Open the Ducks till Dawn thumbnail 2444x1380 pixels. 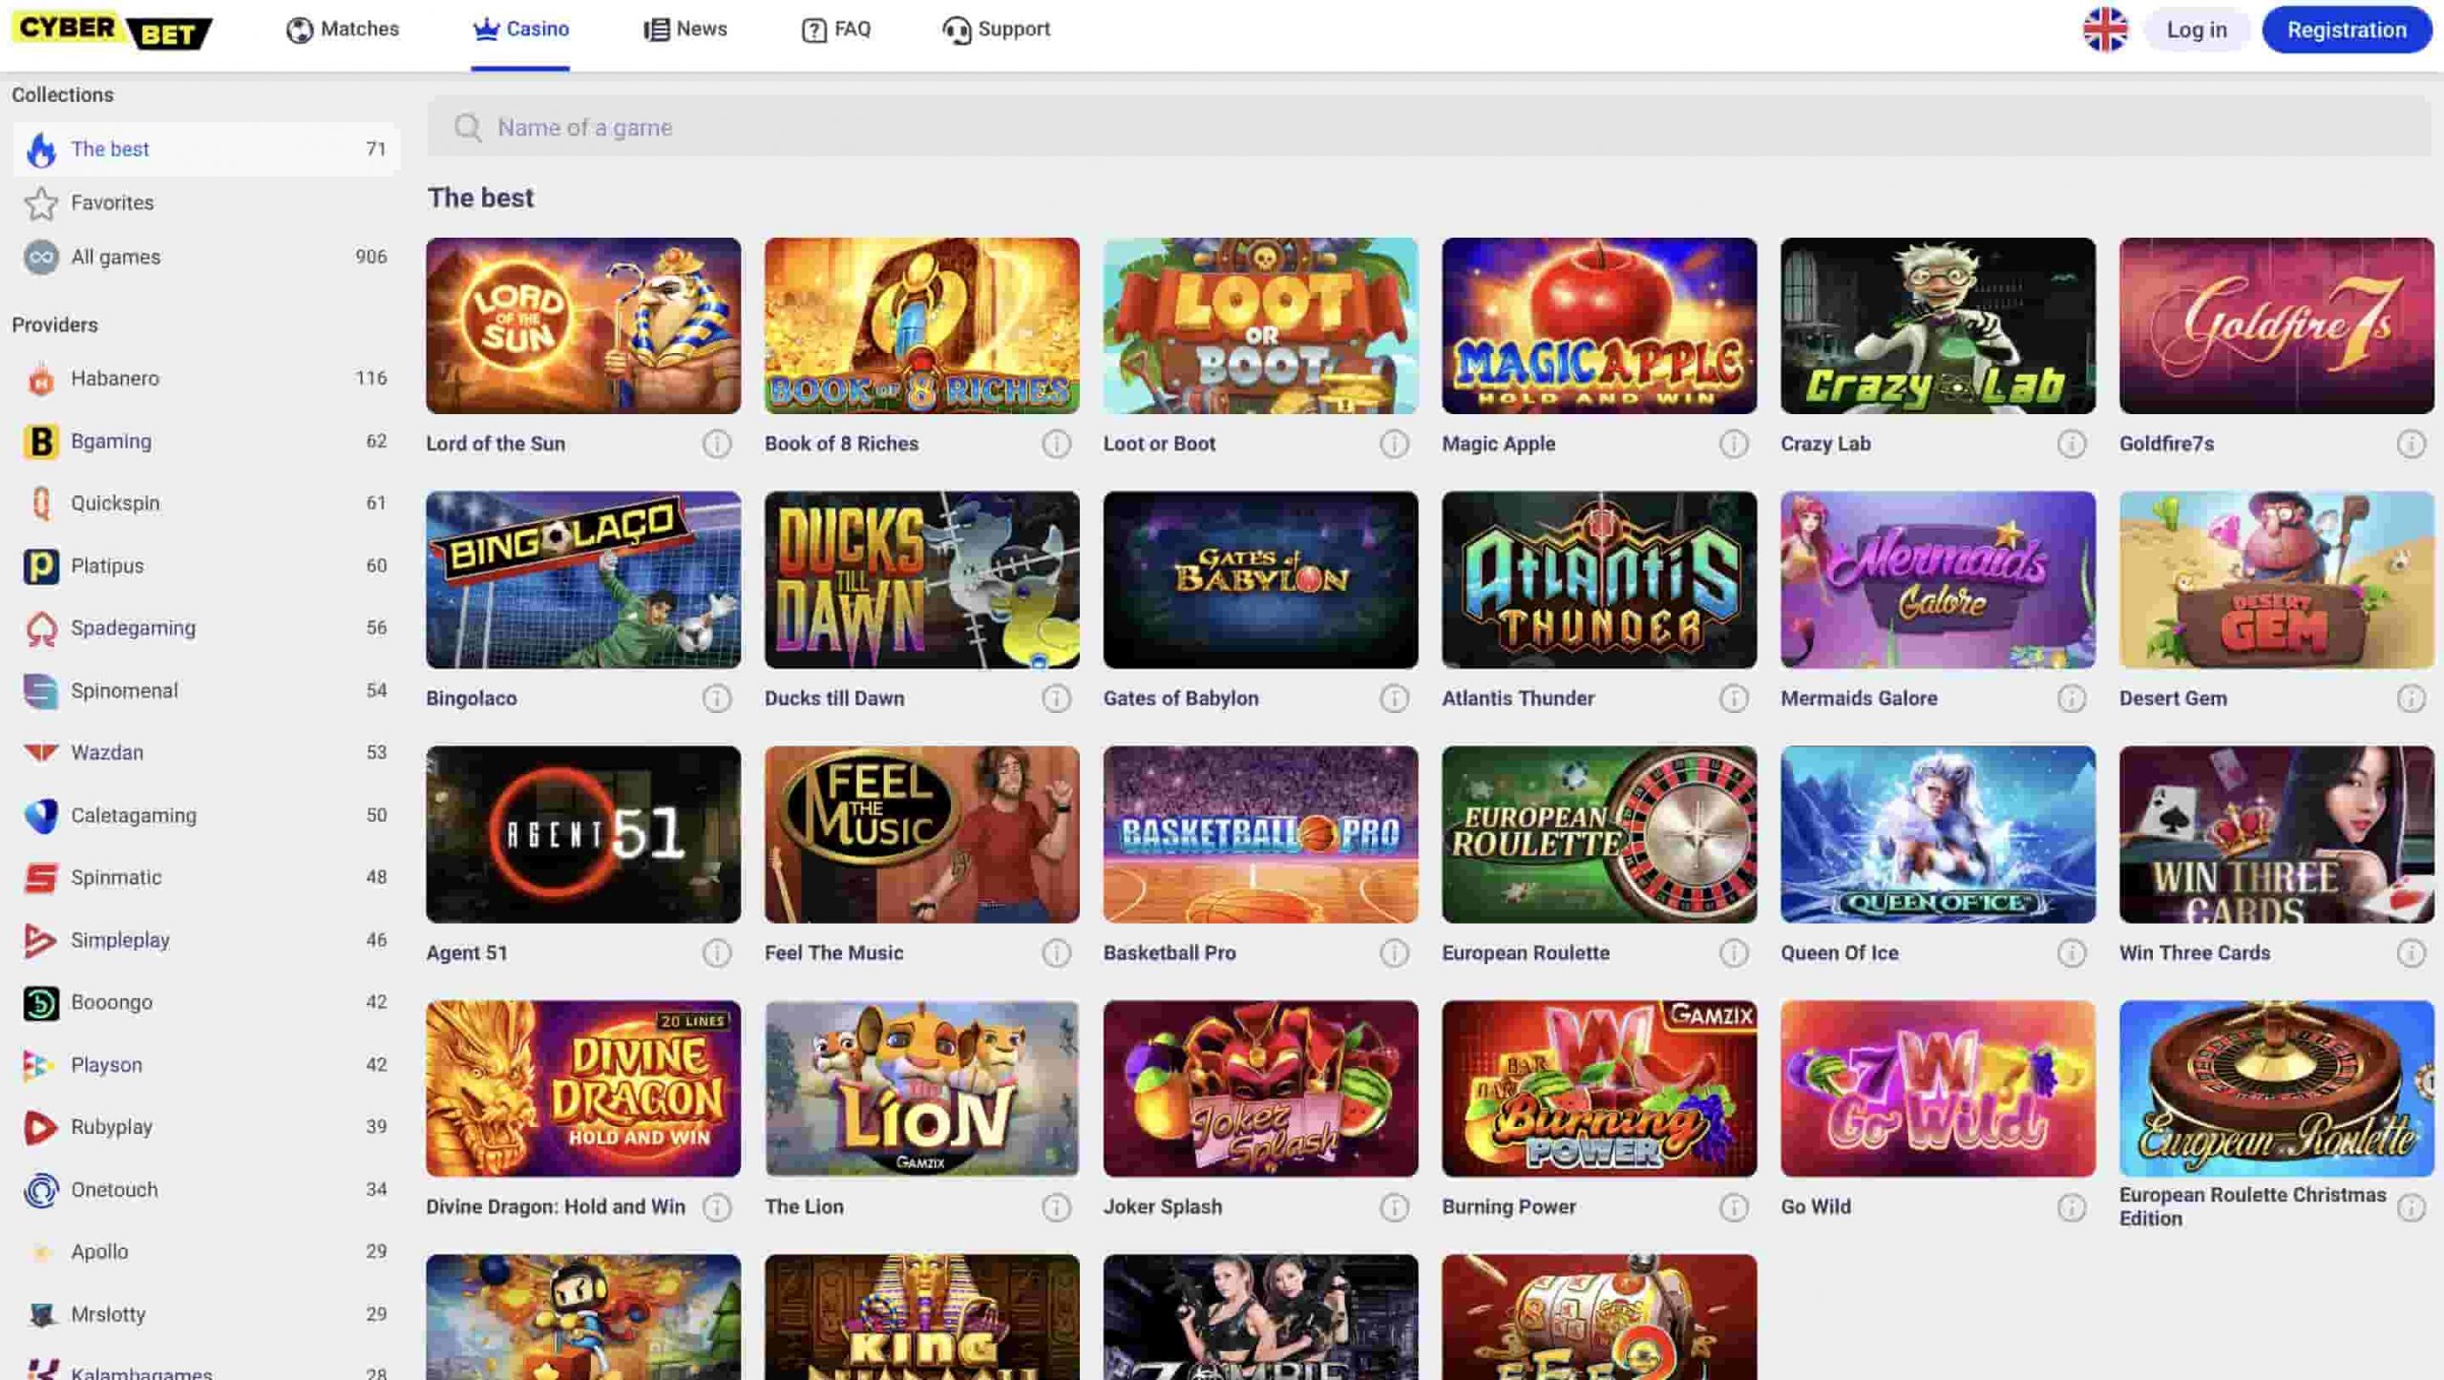point(922,580)
